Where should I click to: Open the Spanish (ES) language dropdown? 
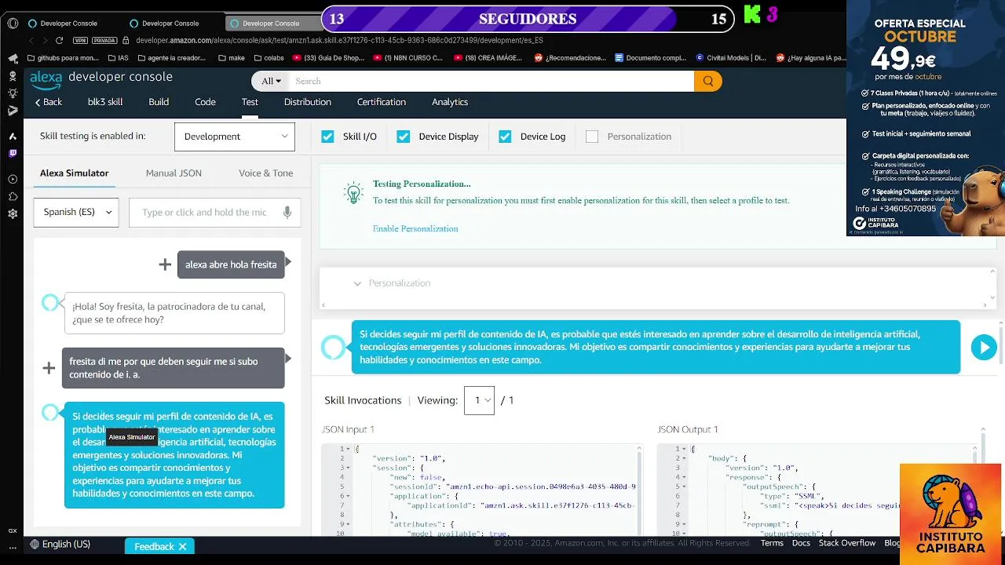click(x=76, y=212)
